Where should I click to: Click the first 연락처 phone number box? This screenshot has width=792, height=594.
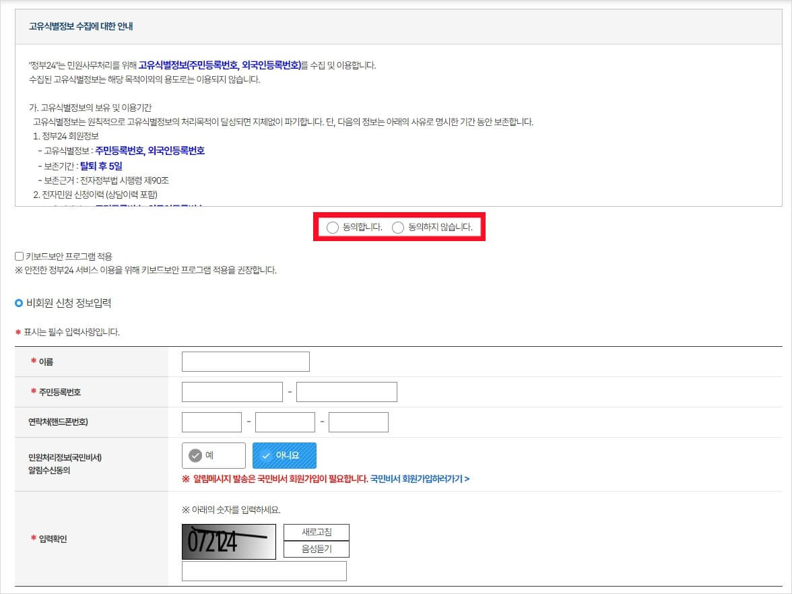tap(211, 422)
